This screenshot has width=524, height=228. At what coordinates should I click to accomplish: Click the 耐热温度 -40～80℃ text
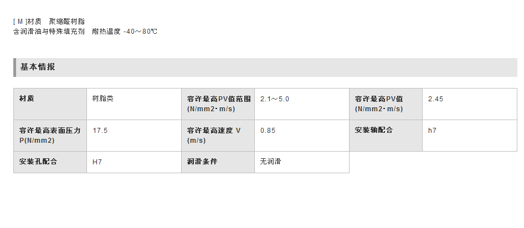click(x=124, y=32)
